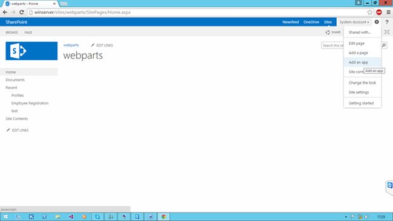Open the Windows Start button
The width and height of the screenshot is (393, 221).
point(5,217)
